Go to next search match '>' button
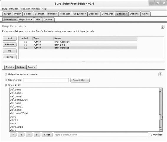167x142 pixels. pyautogui.click(x=37, y=135)
